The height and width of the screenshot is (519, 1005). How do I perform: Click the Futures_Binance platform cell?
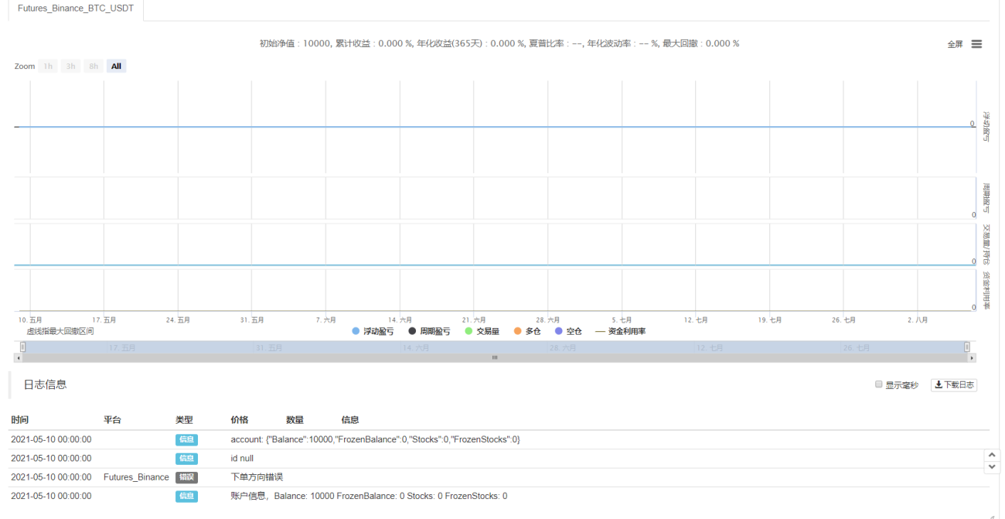[x=136, y=477]
